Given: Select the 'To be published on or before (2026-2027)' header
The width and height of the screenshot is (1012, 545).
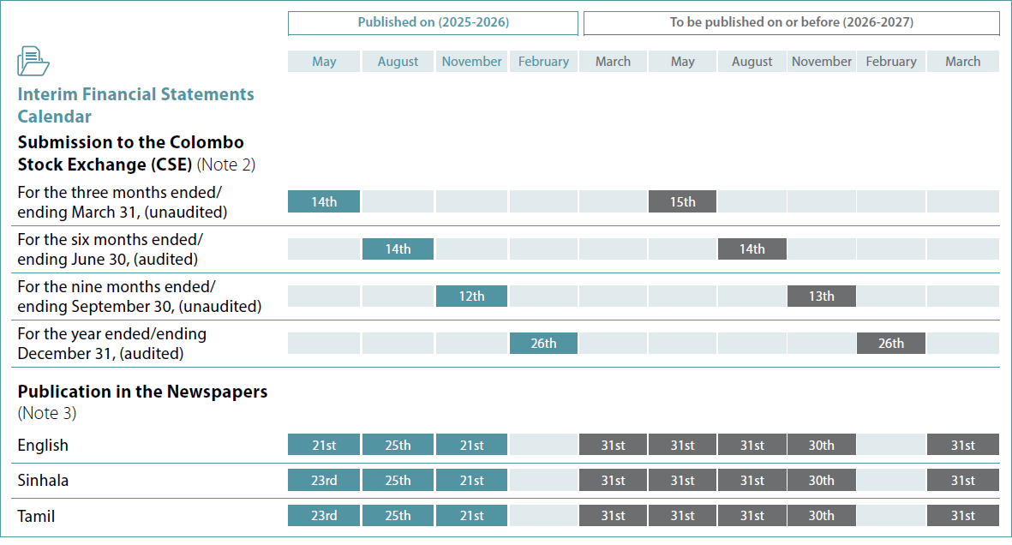Looking at the screenshot, I should 791,22.
